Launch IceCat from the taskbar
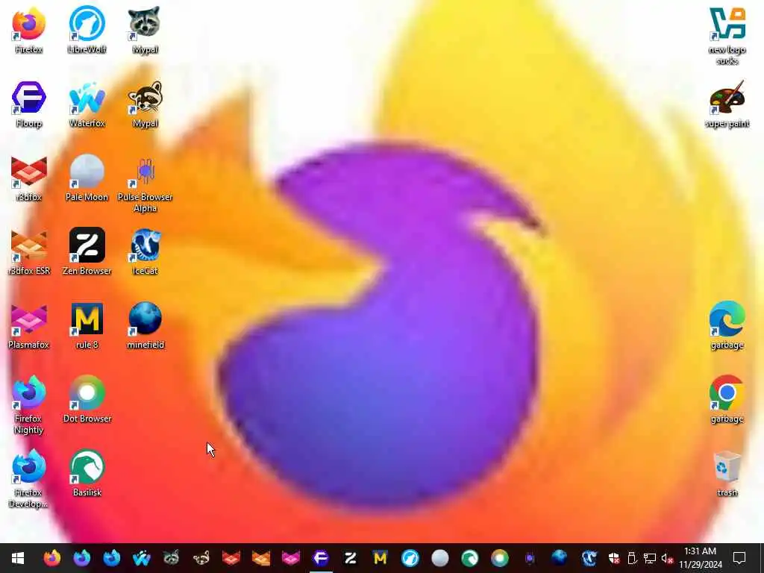764x573 pixels. [589, 558]
